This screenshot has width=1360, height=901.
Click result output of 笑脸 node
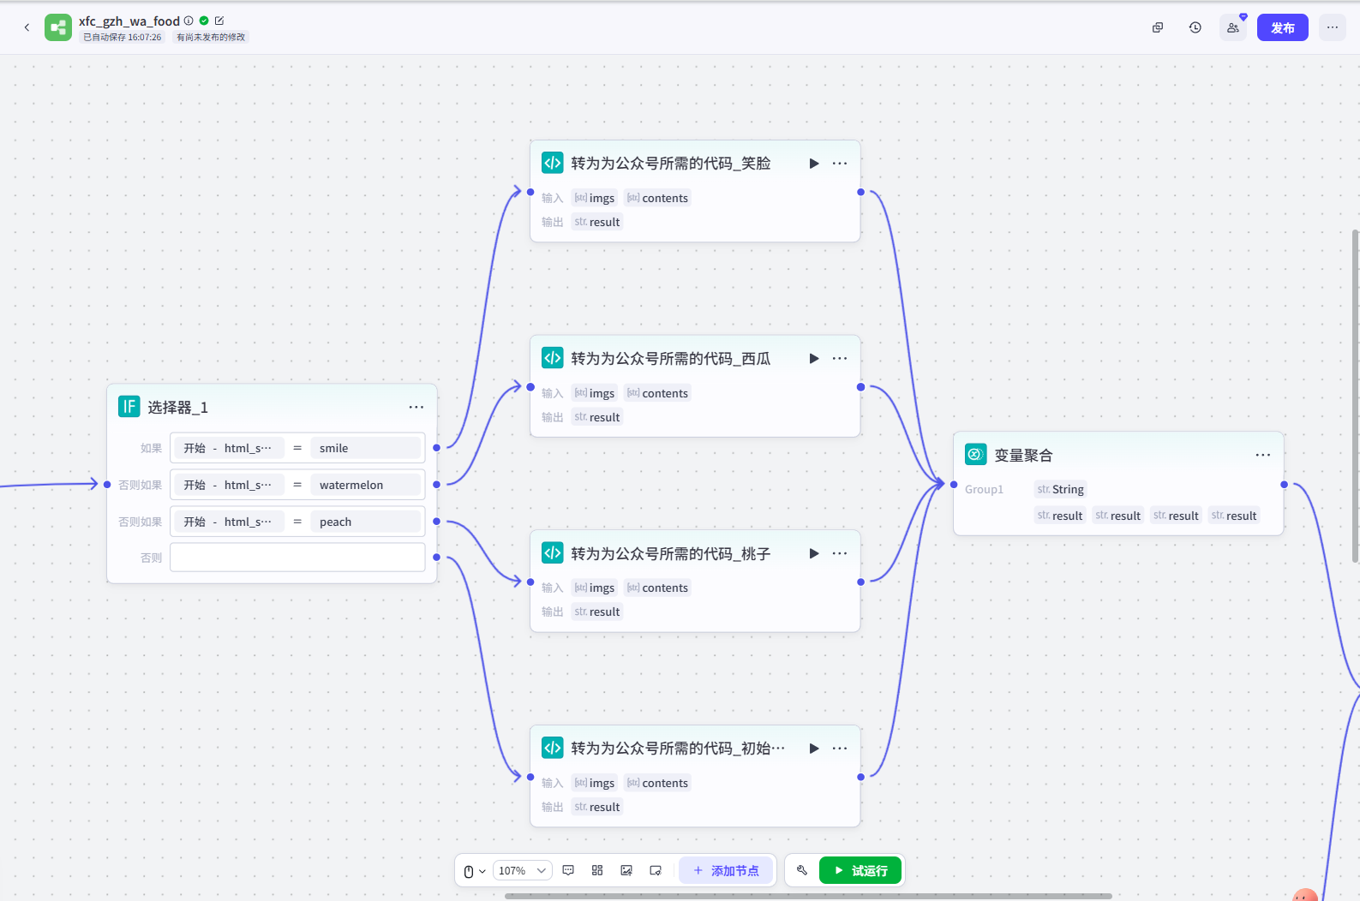pos(597,222)
